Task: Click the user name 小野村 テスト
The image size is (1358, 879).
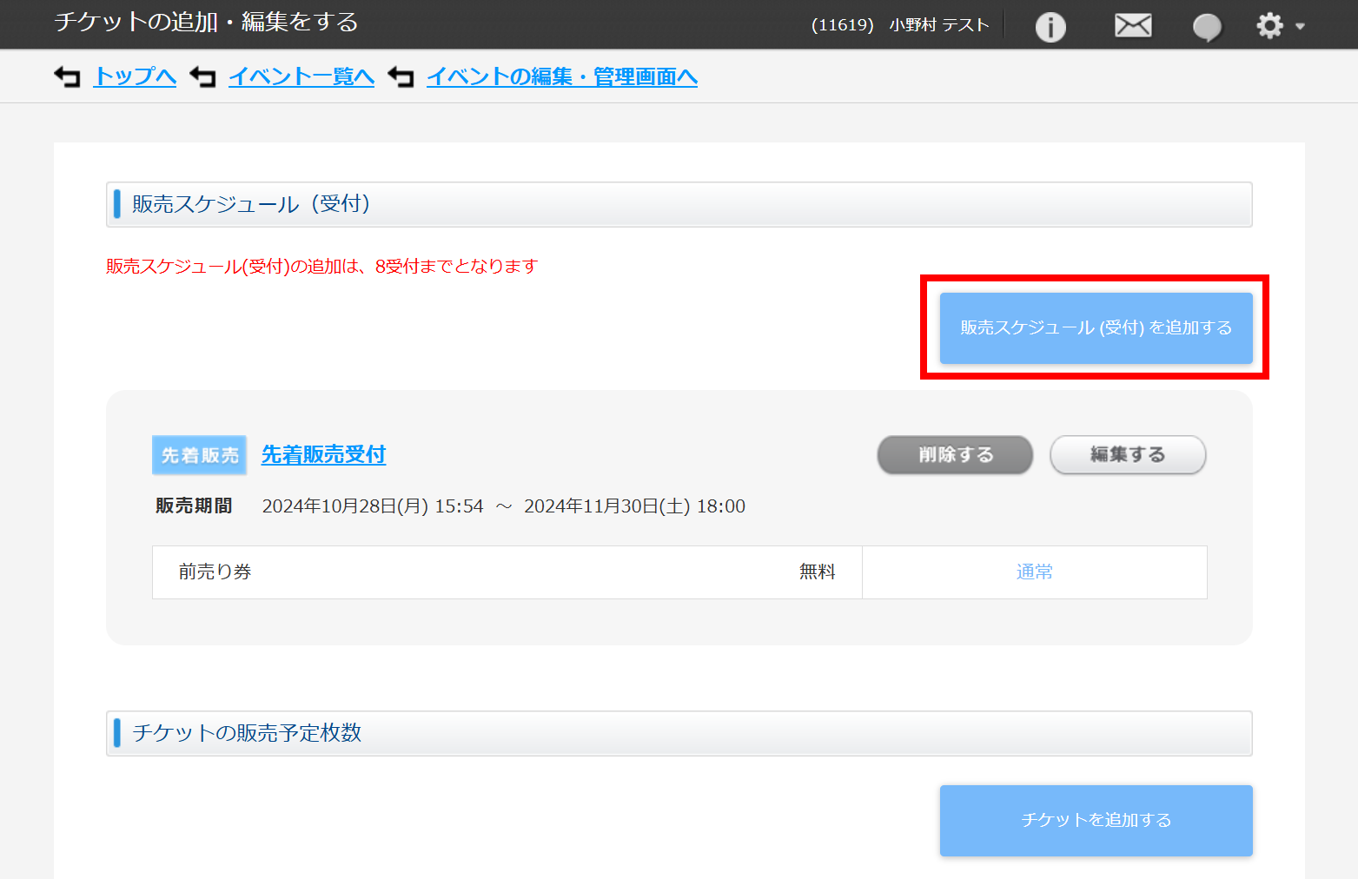Action: (940, 25)
